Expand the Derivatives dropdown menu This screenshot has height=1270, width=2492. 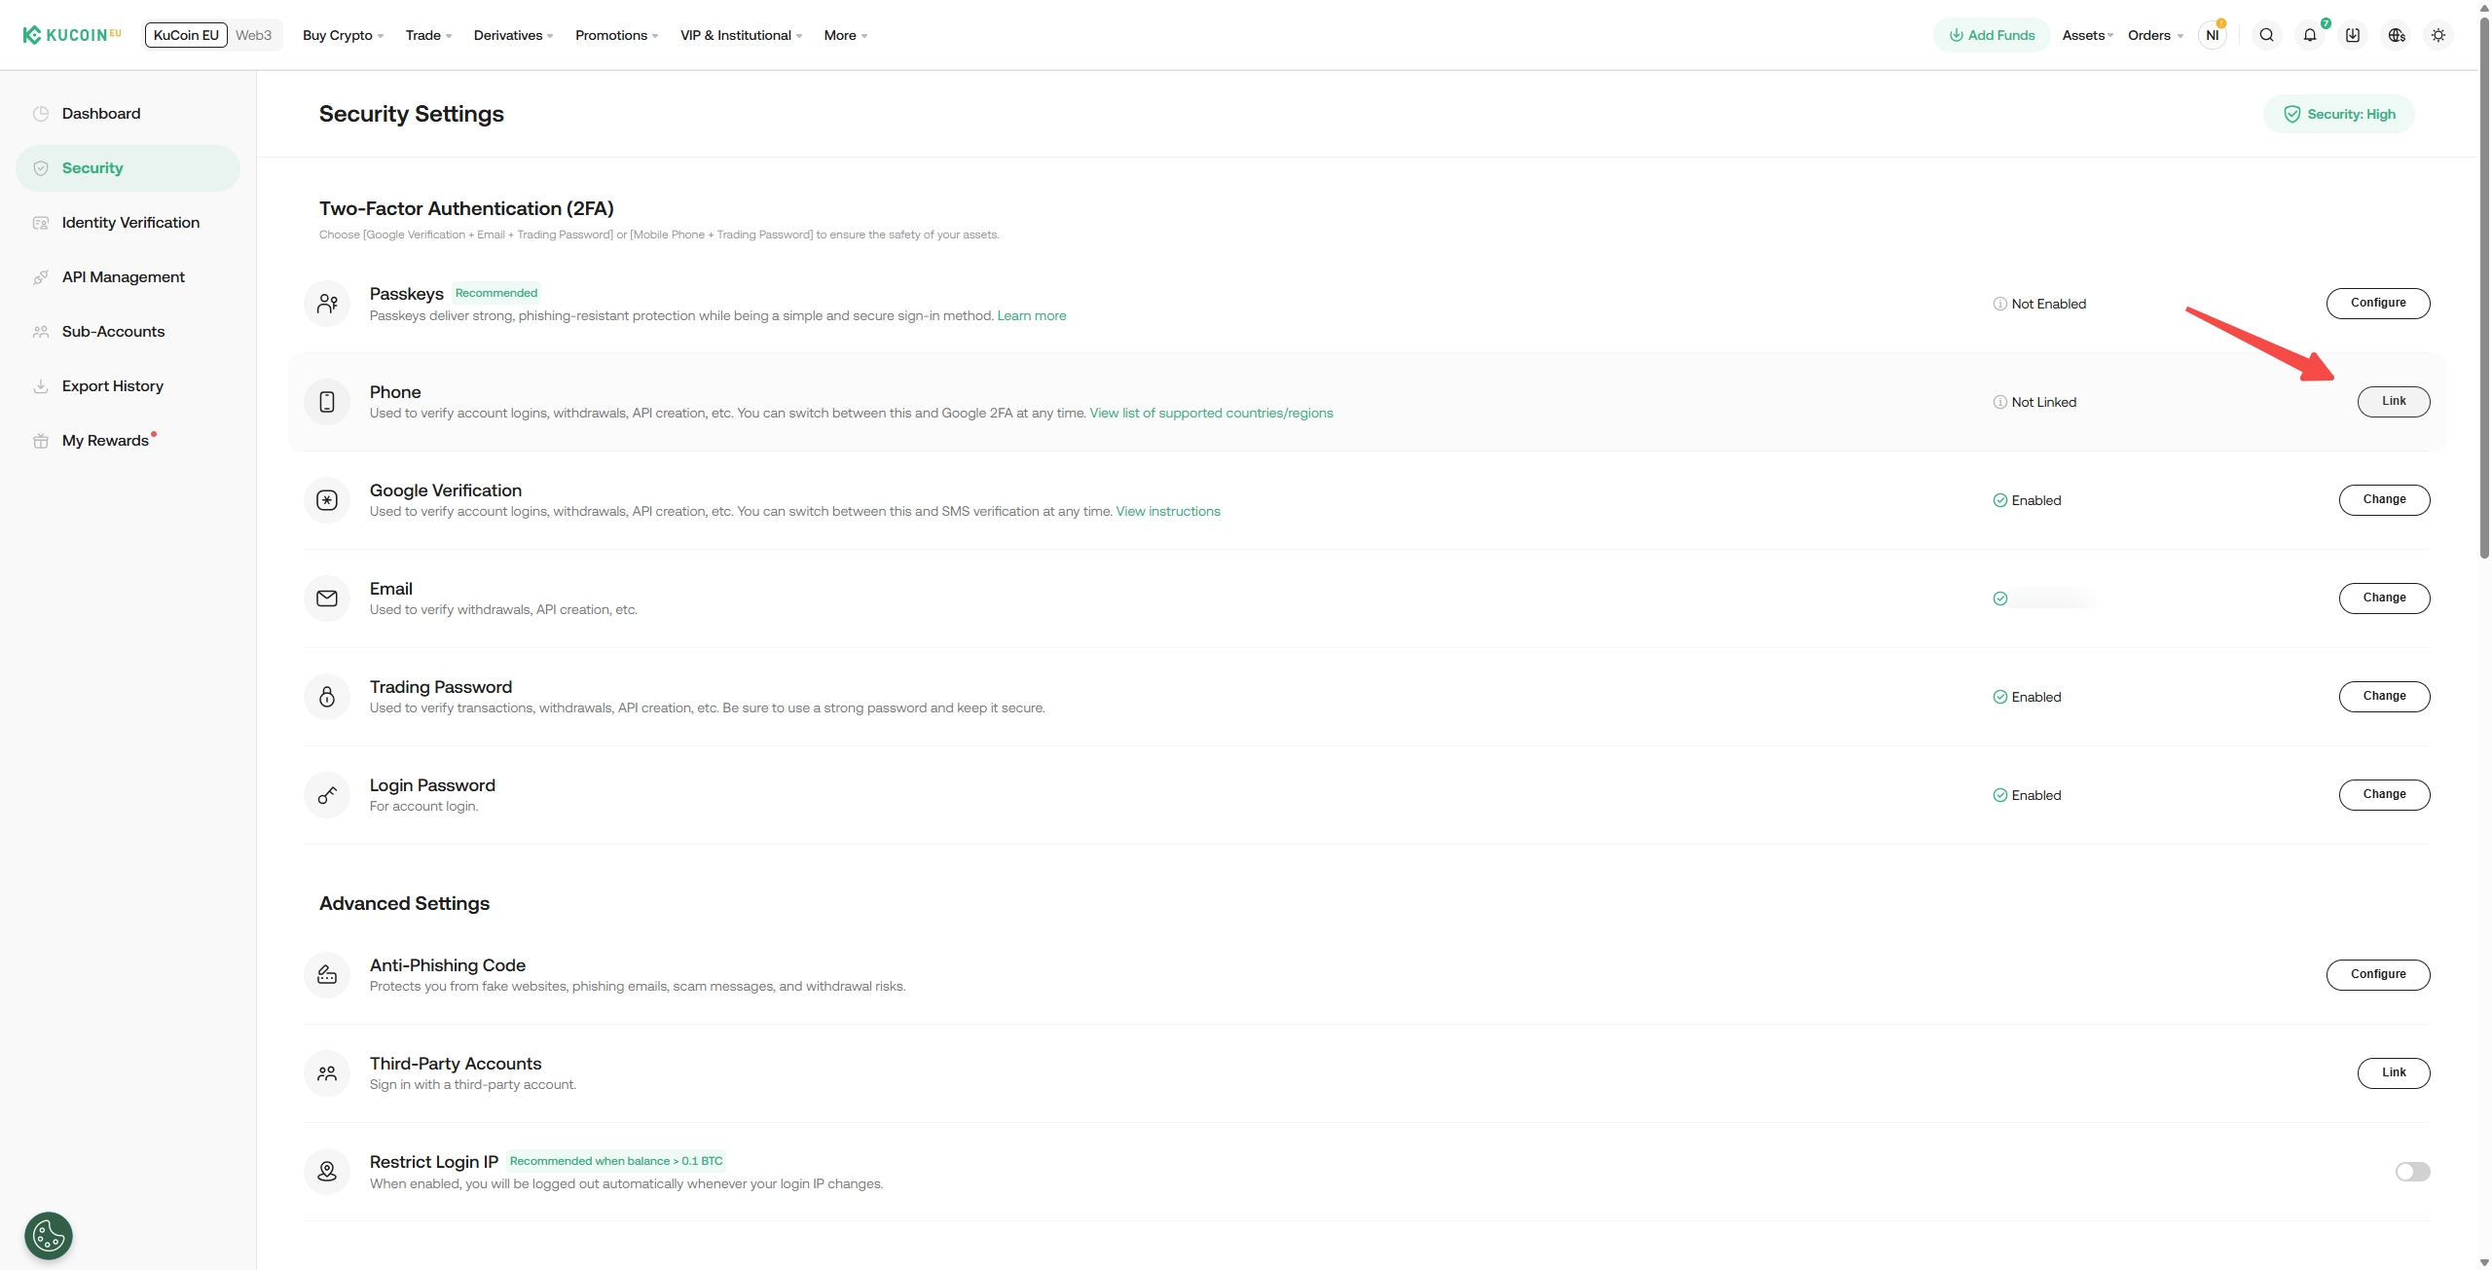513,35
